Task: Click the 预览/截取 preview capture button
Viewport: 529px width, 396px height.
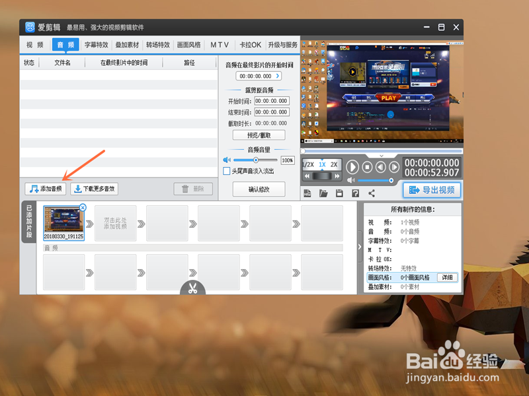Action: tap(259, 135)
